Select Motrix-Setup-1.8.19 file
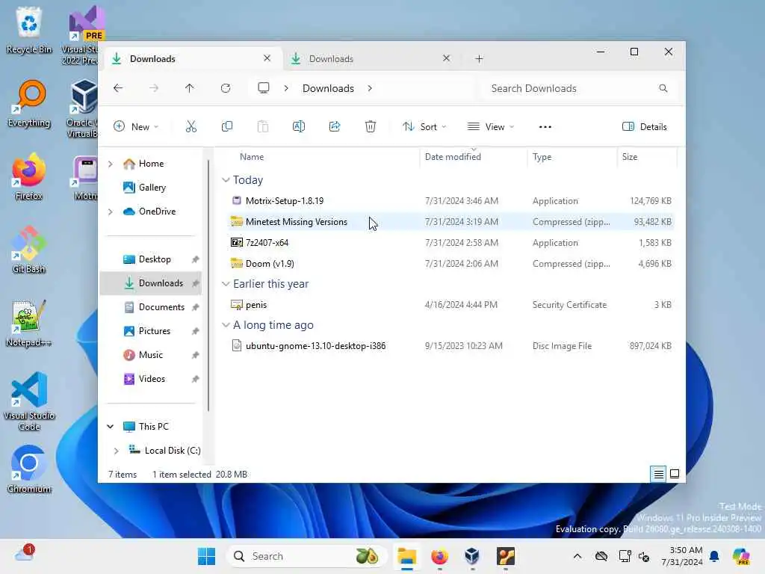This screenshot has height=574, width=765. pyautogui.click(x=450, y=201)
